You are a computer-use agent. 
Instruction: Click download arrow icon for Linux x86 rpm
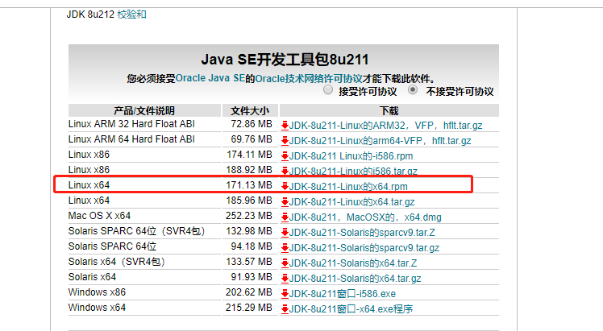point(285,156)
